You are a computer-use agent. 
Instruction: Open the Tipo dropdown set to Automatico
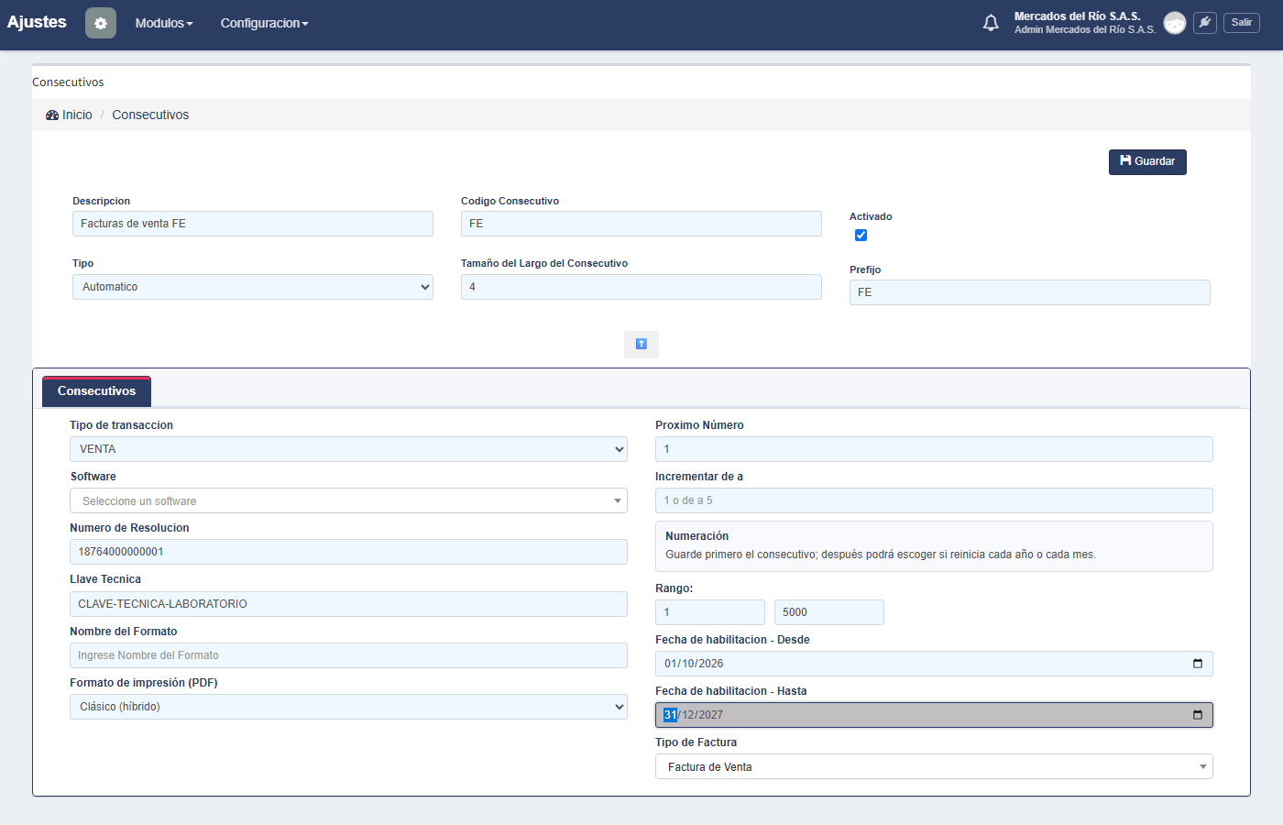point(253,287)
